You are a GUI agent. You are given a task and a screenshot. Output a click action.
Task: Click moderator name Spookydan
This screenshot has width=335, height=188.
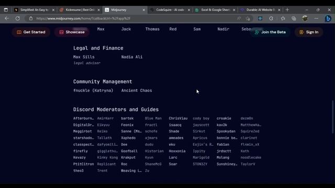point(226,131)
